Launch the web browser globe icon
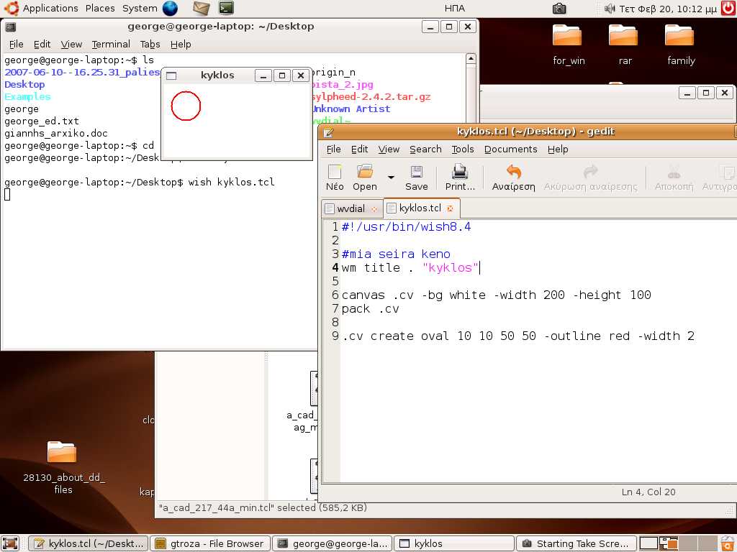This screenshot has width=737, height=552. (x=170, y=8)
